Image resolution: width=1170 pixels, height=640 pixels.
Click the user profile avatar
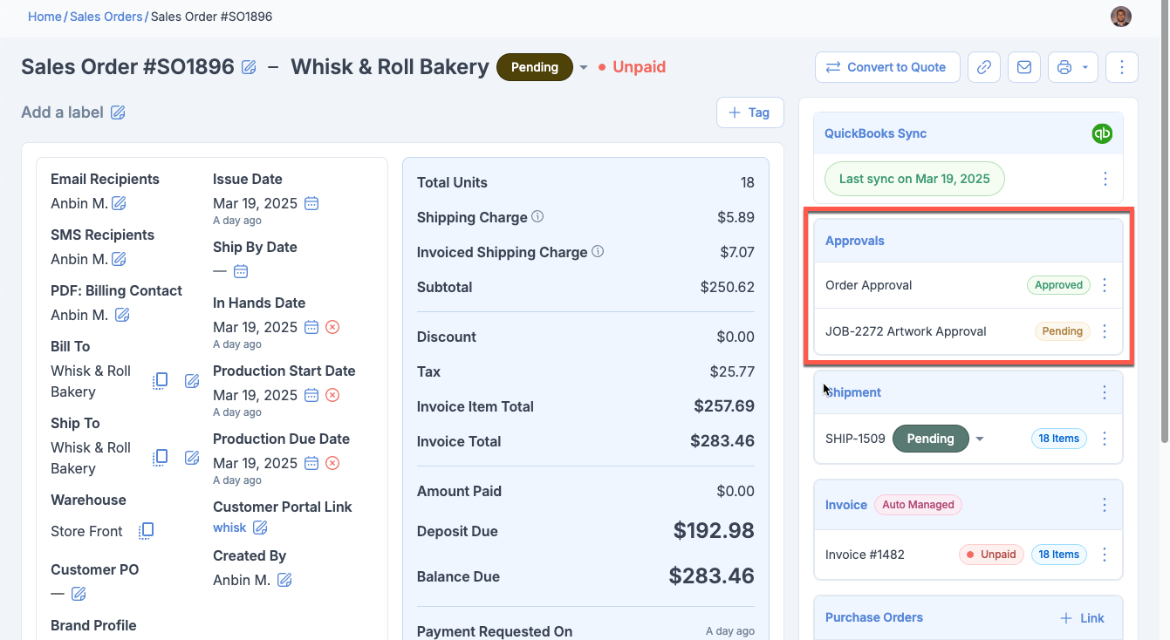[1120, 17]
